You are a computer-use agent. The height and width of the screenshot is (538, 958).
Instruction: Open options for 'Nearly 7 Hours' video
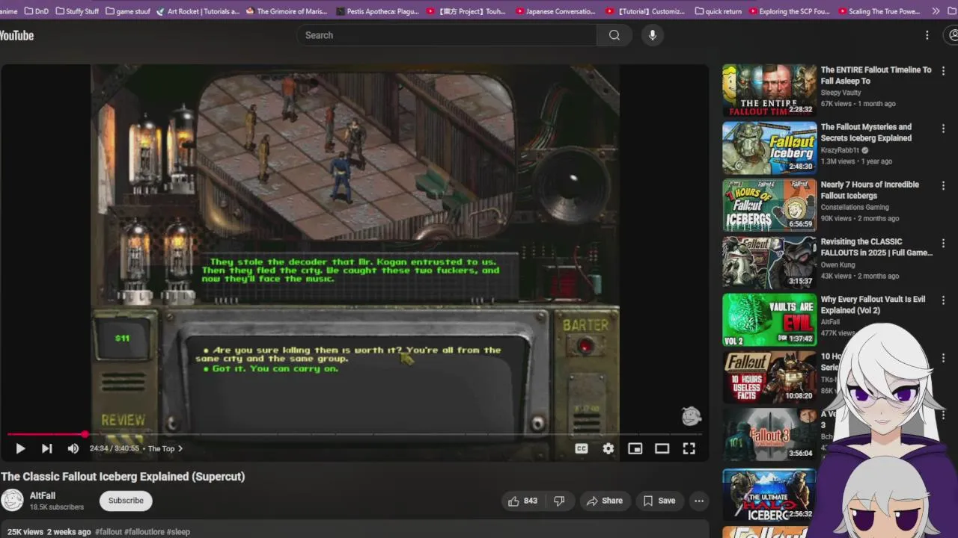943,186
